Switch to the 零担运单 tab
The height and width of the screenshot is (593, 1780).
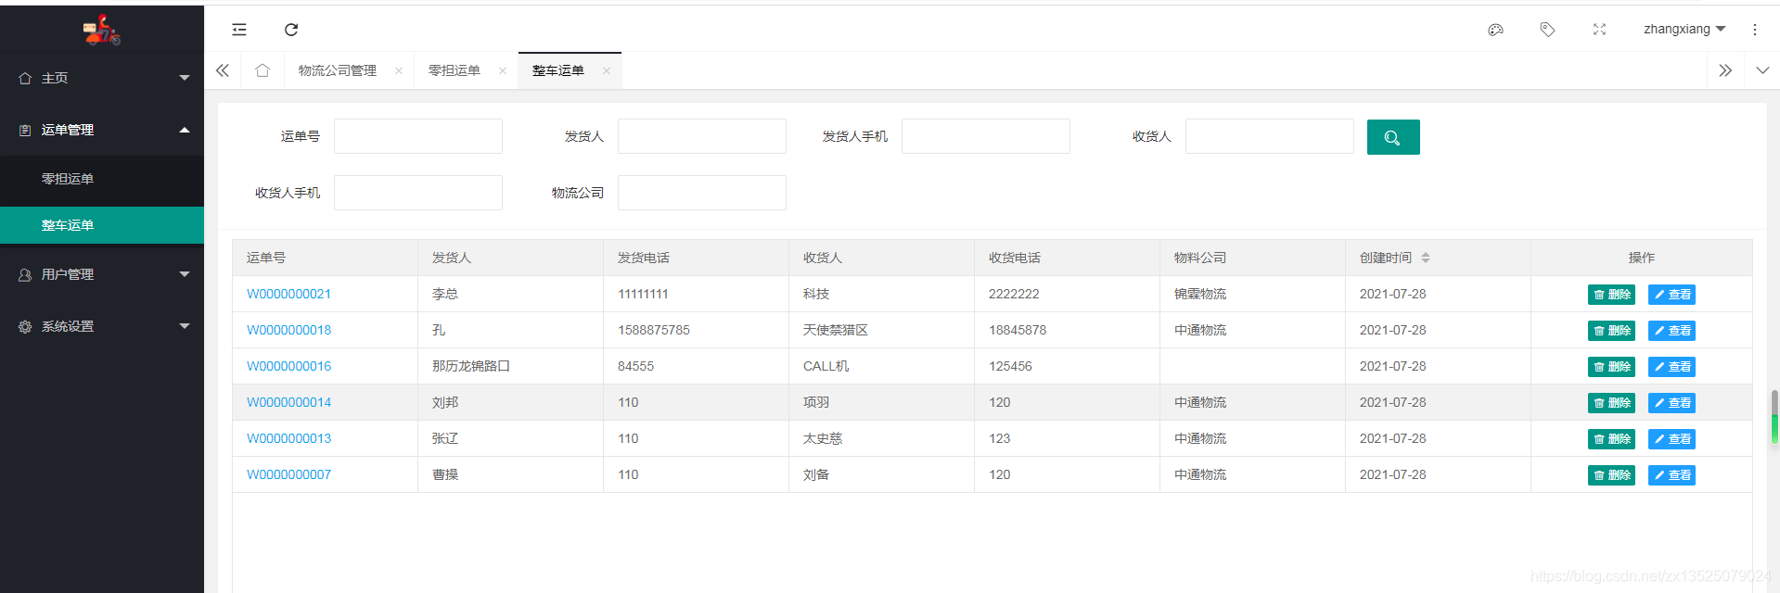(x=455, y=70)
